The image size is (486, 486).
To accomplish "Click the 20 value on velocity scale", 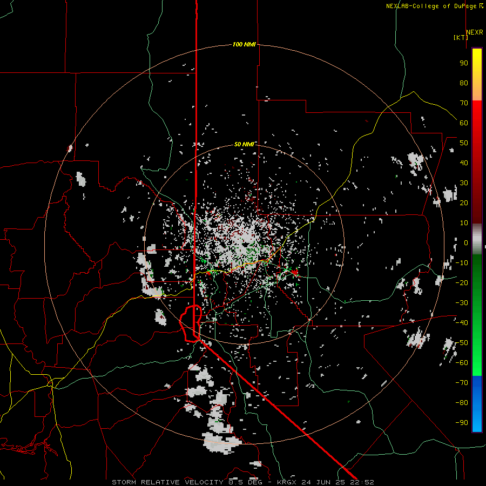I will (464, 202).
